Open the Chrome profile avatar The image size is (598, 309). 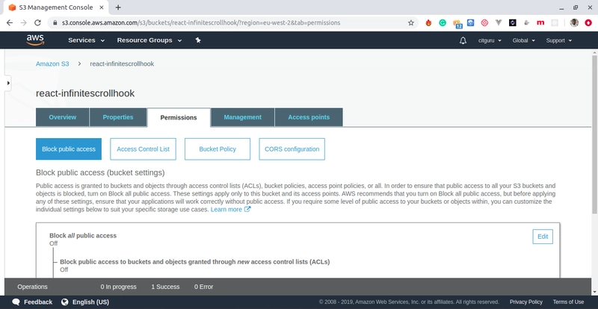coord(574,23)
